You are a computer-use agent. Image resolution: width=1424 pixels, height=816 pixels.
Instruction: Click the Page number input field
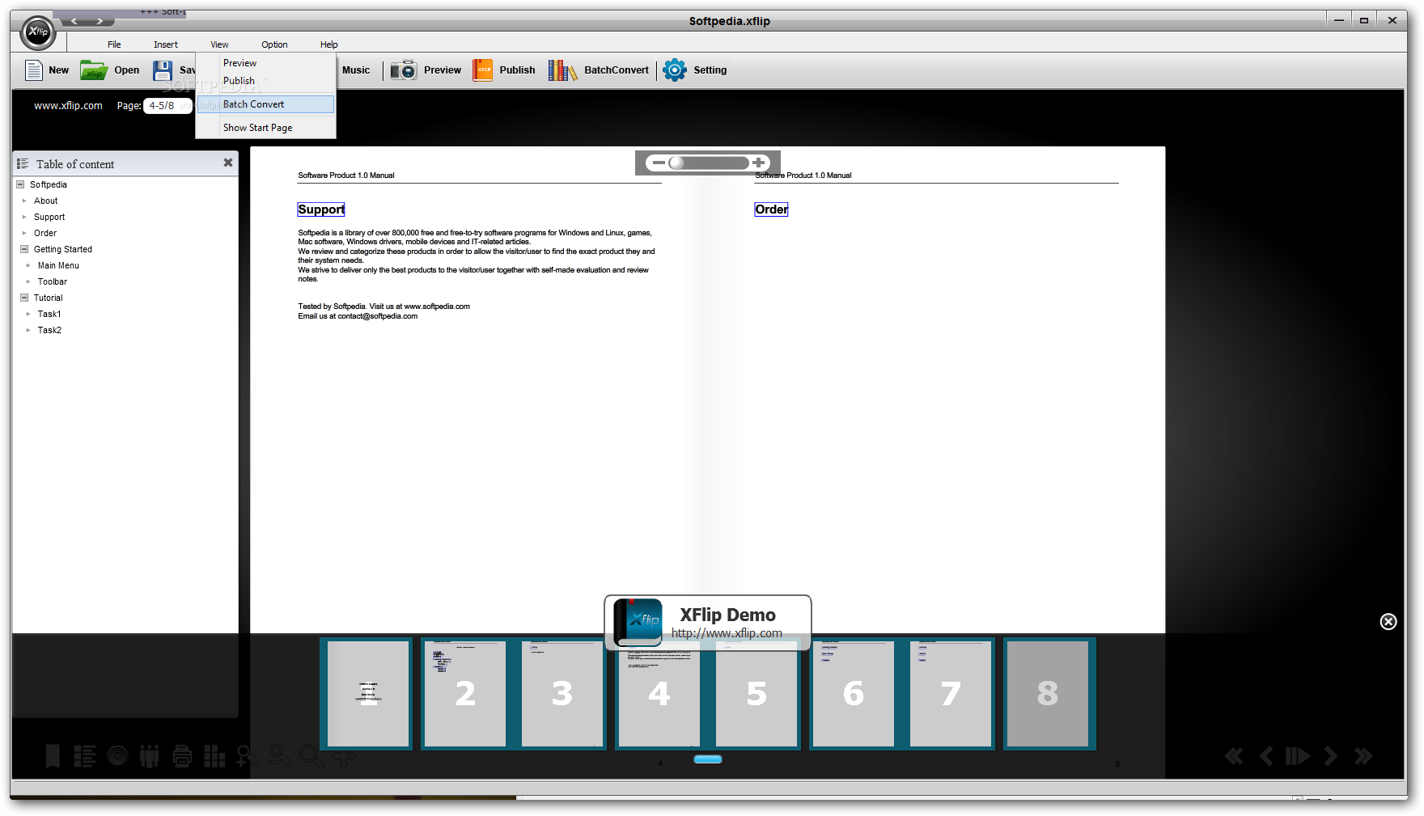click(167, 106)
